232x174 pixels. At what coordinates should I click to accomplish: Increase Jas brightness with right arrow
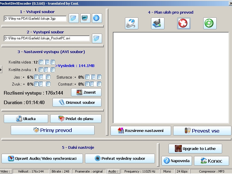coord(48,77)
